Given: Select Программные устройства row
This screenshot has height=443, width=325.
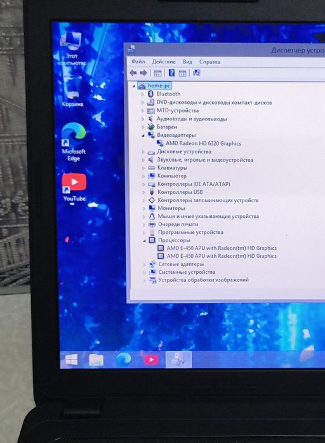Looking at the screenshot, I should [190, 232].
